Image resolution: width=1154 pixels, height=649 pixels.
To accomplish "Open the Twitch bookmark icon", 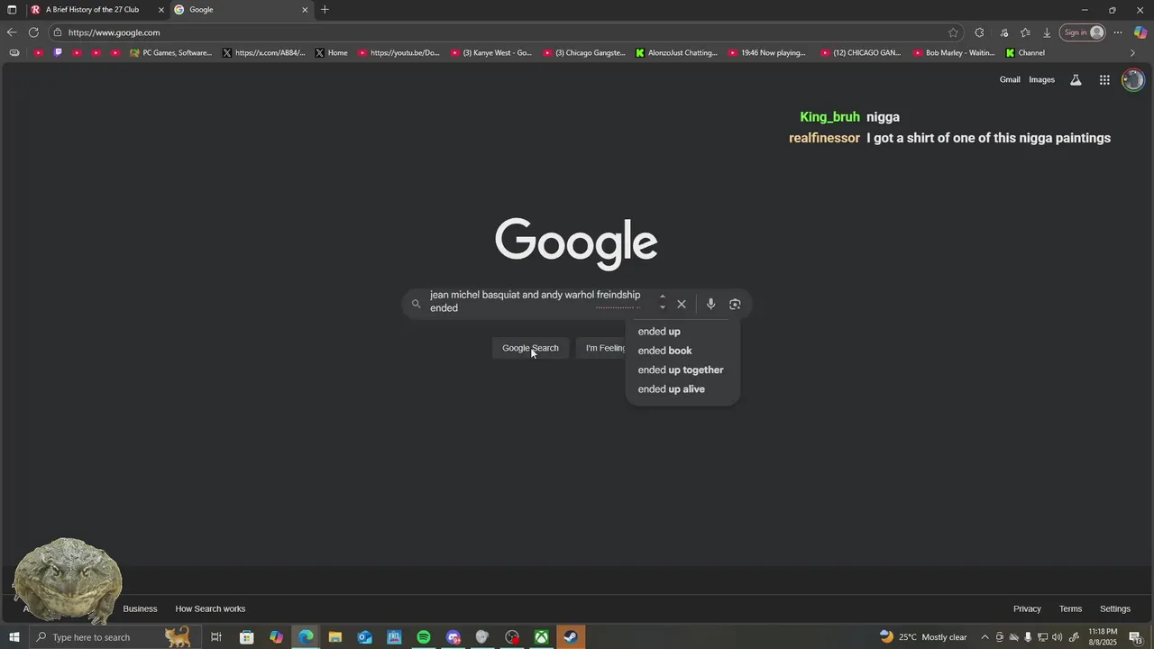I will click(x=58, y=53).
